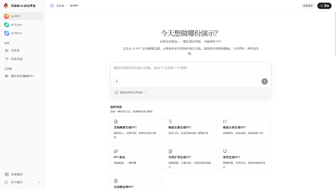Click the 文朵朵 AI 办公平台 title text
The image size is (336, 189).
click(x=23, y=6)
